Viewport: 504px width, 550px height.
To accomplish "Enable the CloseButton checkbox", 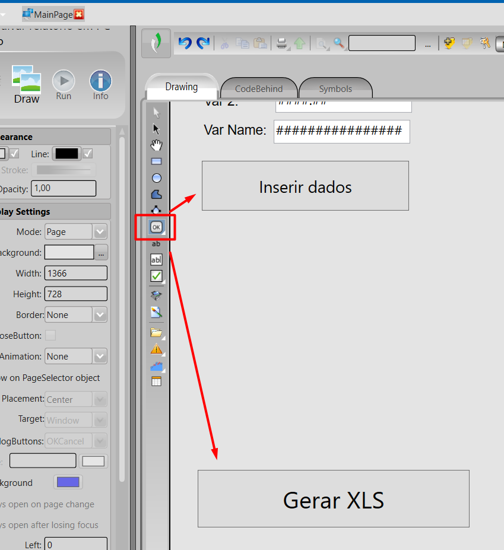I will pos(51,335).
